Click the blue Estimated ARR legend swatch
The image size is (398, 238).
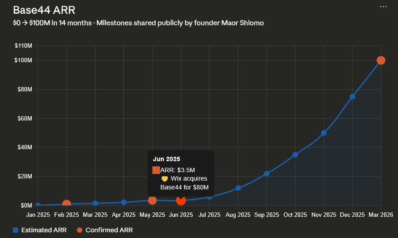15,230
